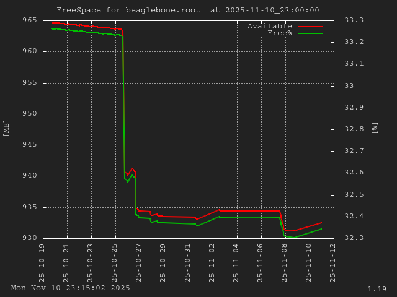
Task: Click the version number 1.19
Action: pos(377,289)
